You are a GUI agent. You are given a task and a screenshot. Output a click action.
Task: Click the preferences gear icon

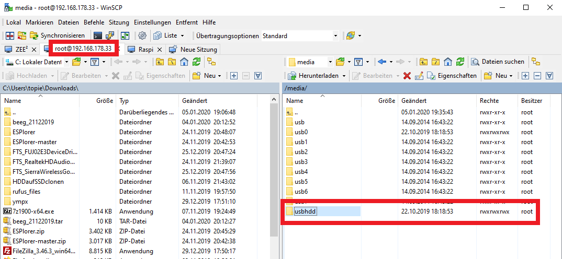click(142, 36)
